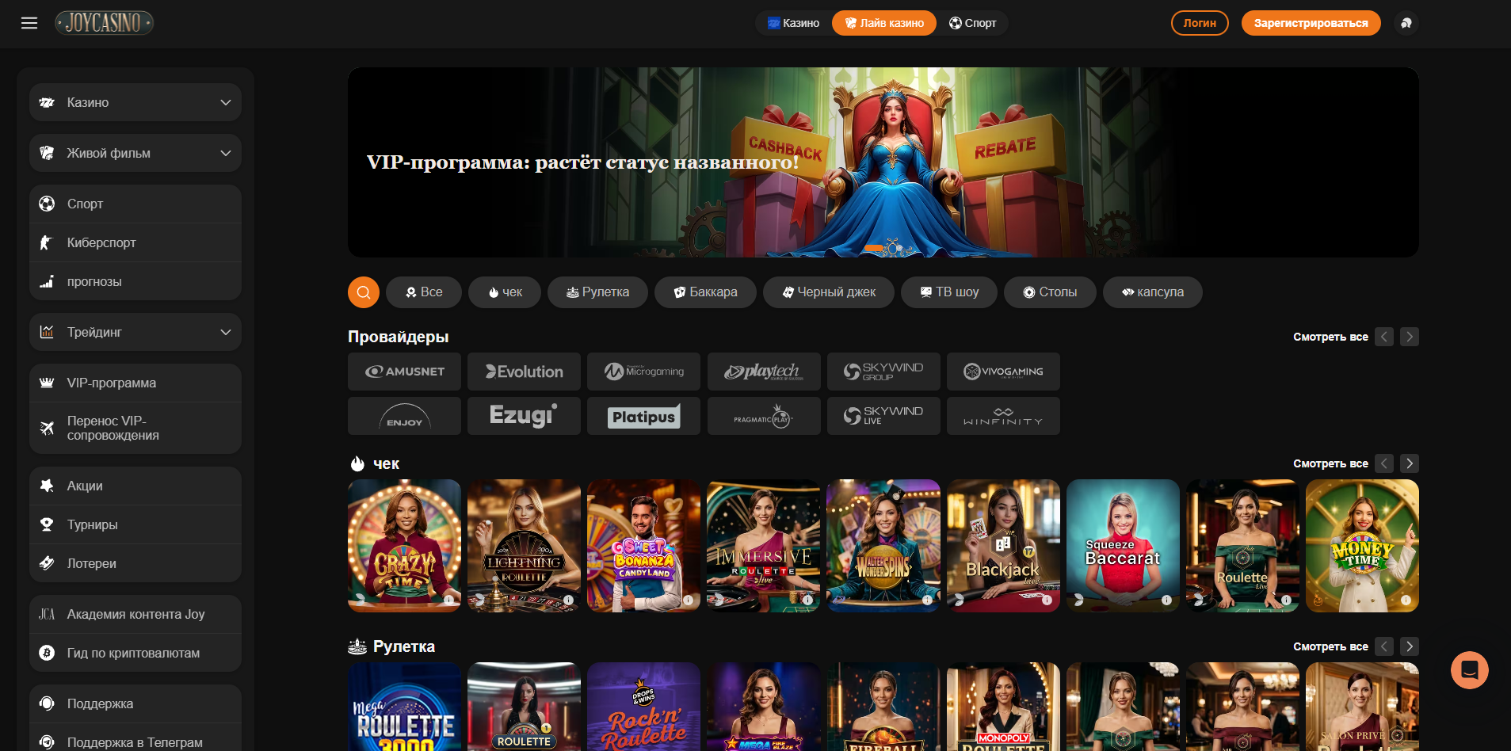
Task: Open Смотреть все for Провайдеры
Action: point(1330,337)
